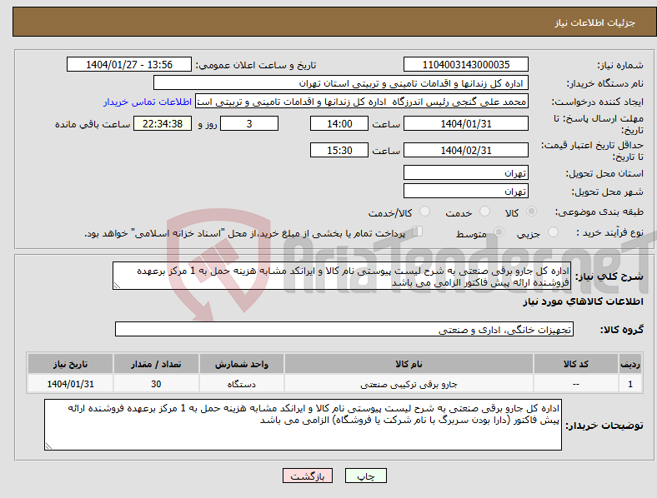This screenshot has height=498, width=657.
Task: Select the کالا radio button
Action: tap(531, 212)
